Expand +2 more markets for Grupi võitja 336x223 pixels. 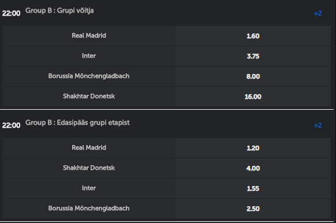pyautogui.click(x=318, y=13)
